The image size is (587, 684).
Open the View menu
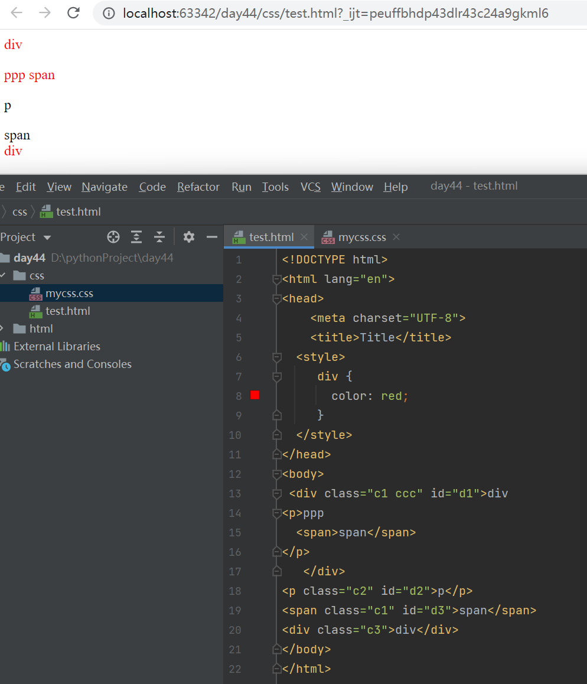click(59, 187)
